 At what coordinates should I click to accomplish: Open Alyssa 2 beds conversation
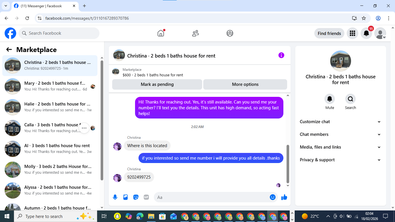point(50,190)
